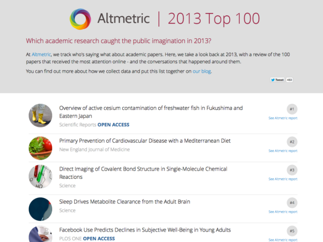Click OPEN ACCESS label beside Scientific Reports
The width and height of the screenshot is (323, 242).
114,125
